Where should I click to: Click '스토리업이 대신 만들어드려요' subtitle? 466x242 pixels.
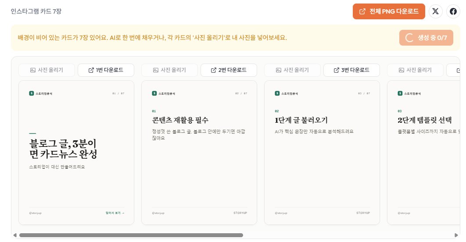[x=57, y=167]
